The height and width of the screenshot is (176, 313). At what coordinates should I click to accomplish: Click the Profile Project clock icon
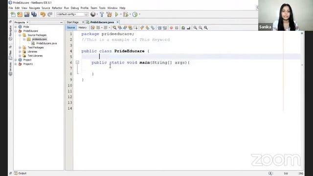coord(135,14)
